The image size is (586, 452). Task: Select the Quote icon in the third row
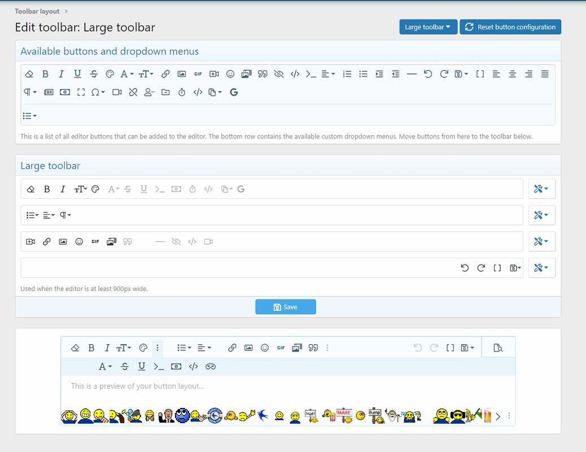point(128,241)
